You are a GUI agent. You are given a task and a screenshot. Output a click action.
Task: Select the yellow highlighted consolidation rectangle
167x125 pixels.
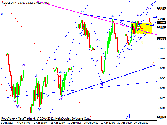[142, 28]
